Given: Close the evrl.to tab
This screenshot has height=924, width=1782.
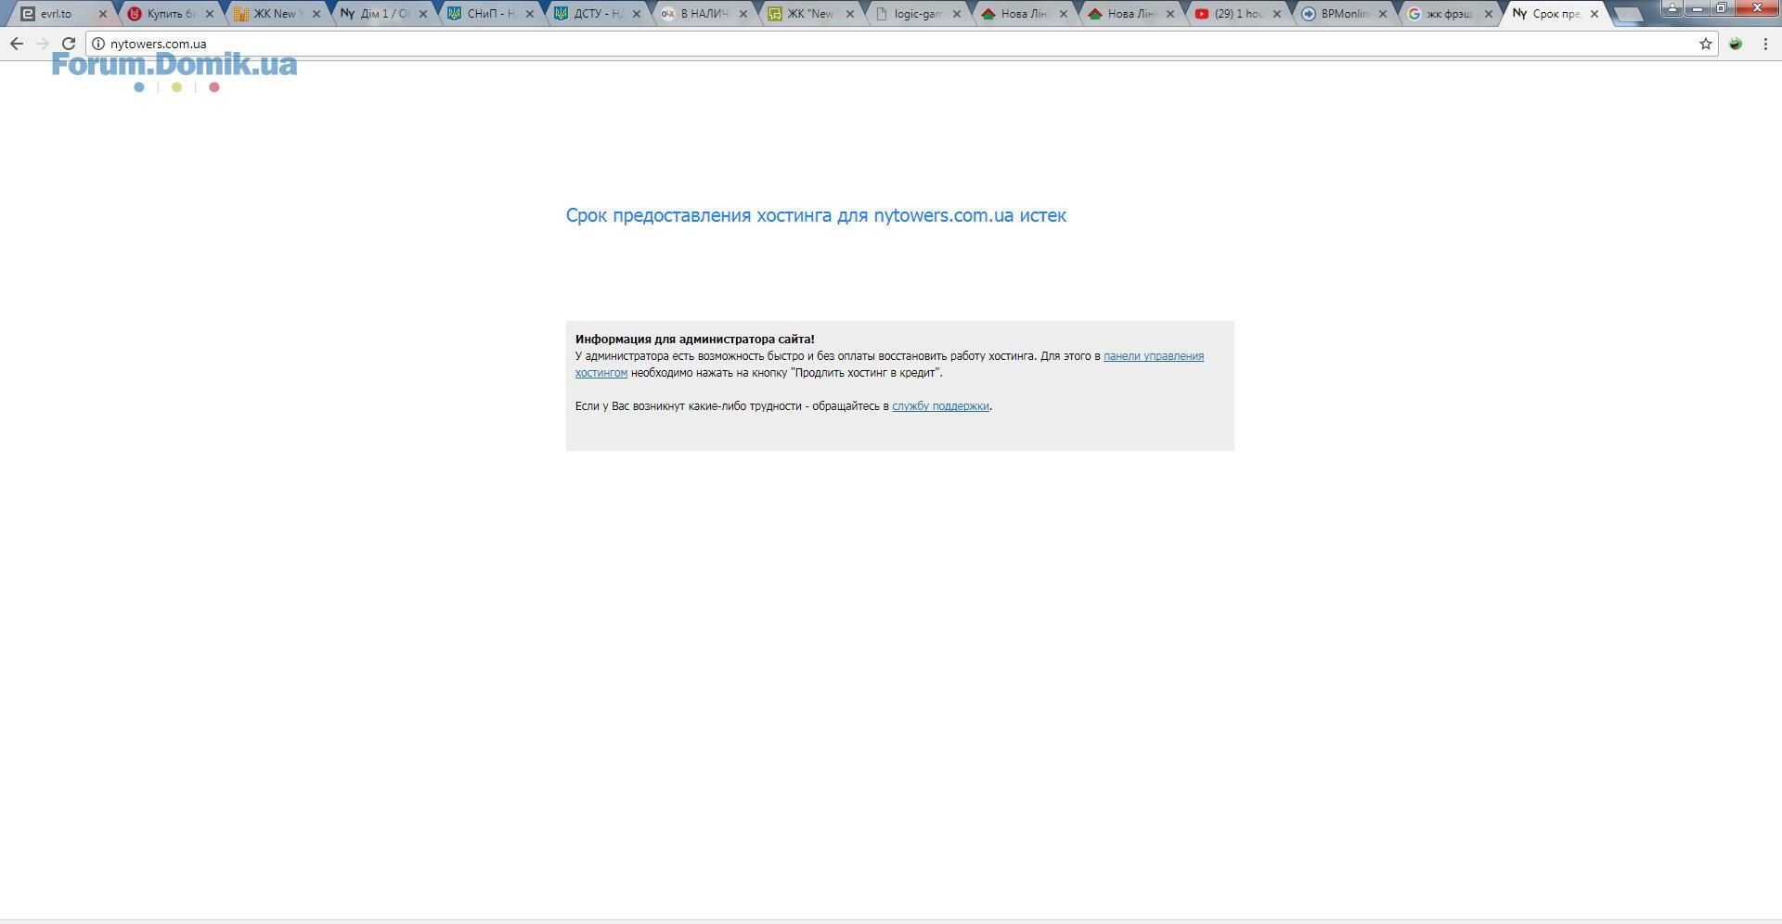Looking at the screenshot, I should pos(103,14).
